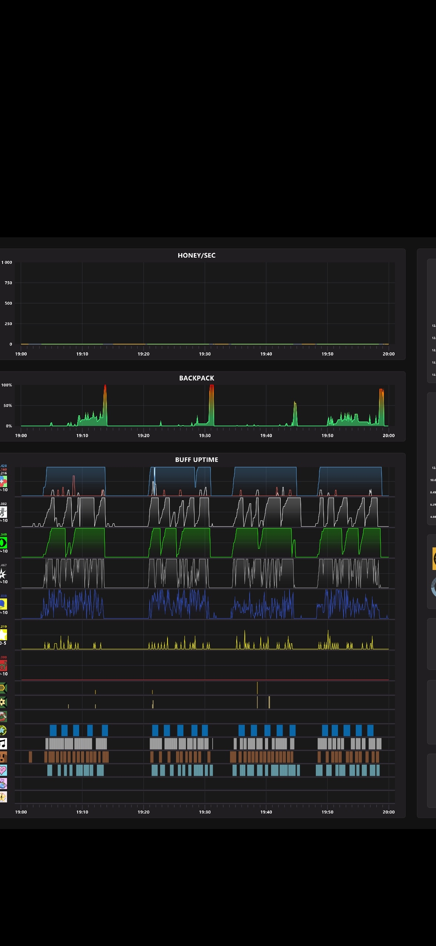Click the festive wreath buff icon

3,716
